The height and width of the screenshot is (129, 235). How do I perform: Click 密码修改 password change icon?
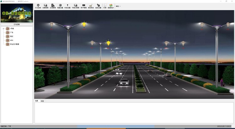pyautogui.click(x=91, y=6)
